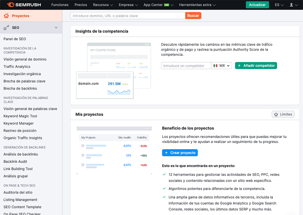Open Visión general de dominio
Image resolution: width=303 pixels, height=215 pixels.
(x=25, y=59)
